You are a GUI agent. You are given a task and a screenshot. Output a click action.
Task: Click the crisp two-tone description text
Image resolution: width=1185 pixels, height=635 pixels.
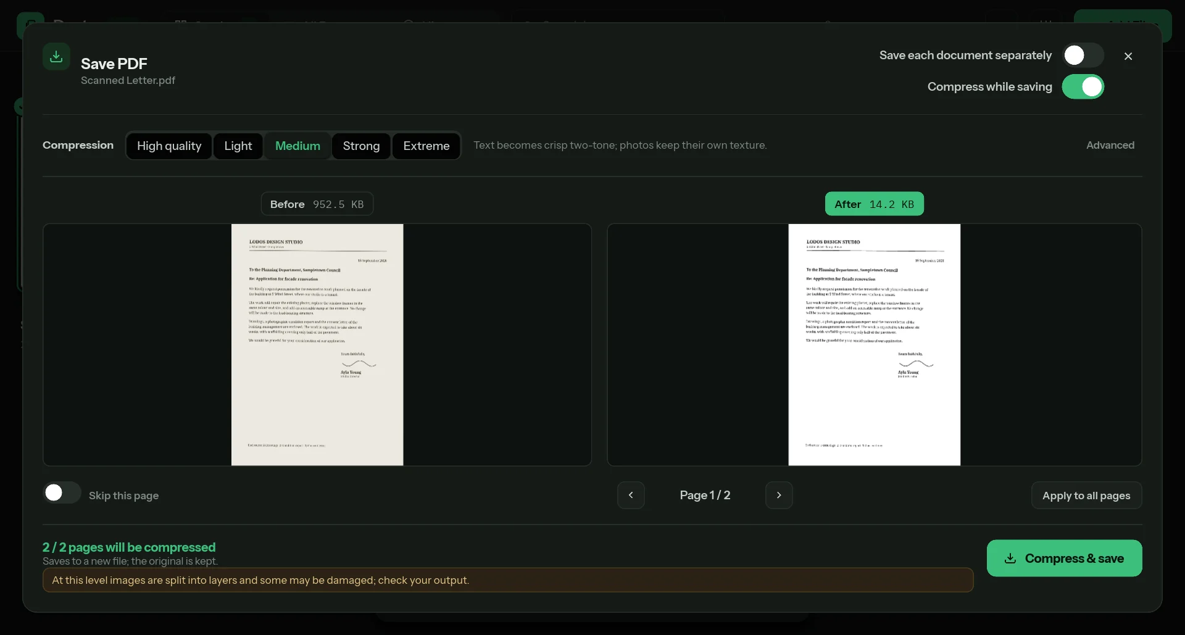[x=620, y=146]
